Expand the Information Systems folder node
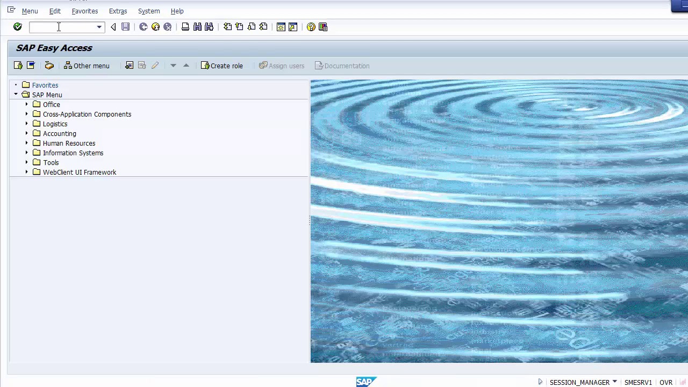Screen dimensions: 688x387 (x=26, y=153)
